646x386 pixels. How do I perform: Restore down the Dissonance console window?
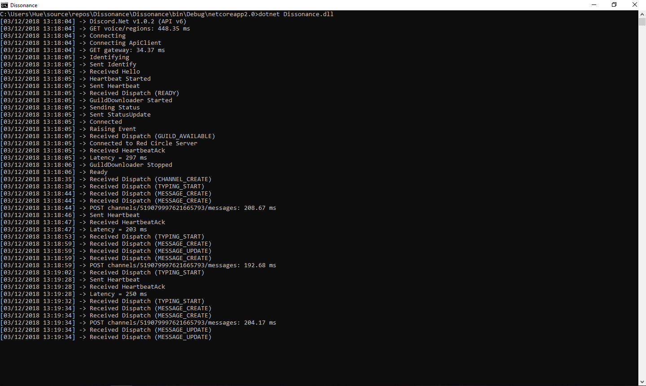point(614,5)
